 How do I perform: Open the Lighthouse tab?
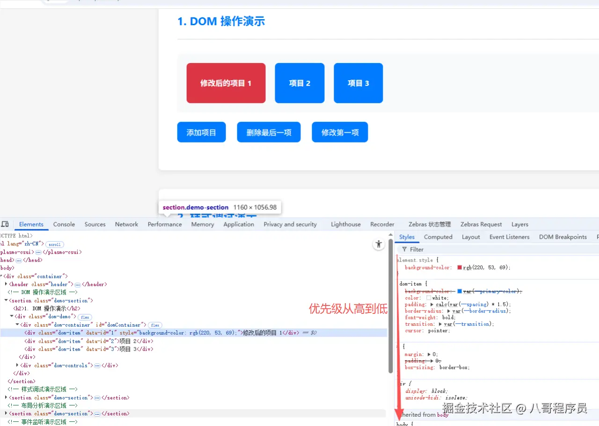(346, 224)
